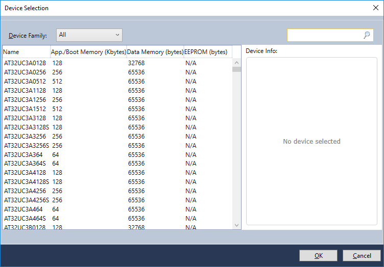Confirm with the OK button
384x267 pixels.
tap(318, 255)
